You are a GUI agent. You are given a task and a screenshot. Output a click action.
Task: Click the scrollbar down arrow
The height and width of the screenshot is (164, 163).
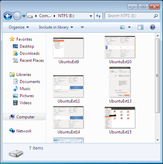(x=158, y=140)
